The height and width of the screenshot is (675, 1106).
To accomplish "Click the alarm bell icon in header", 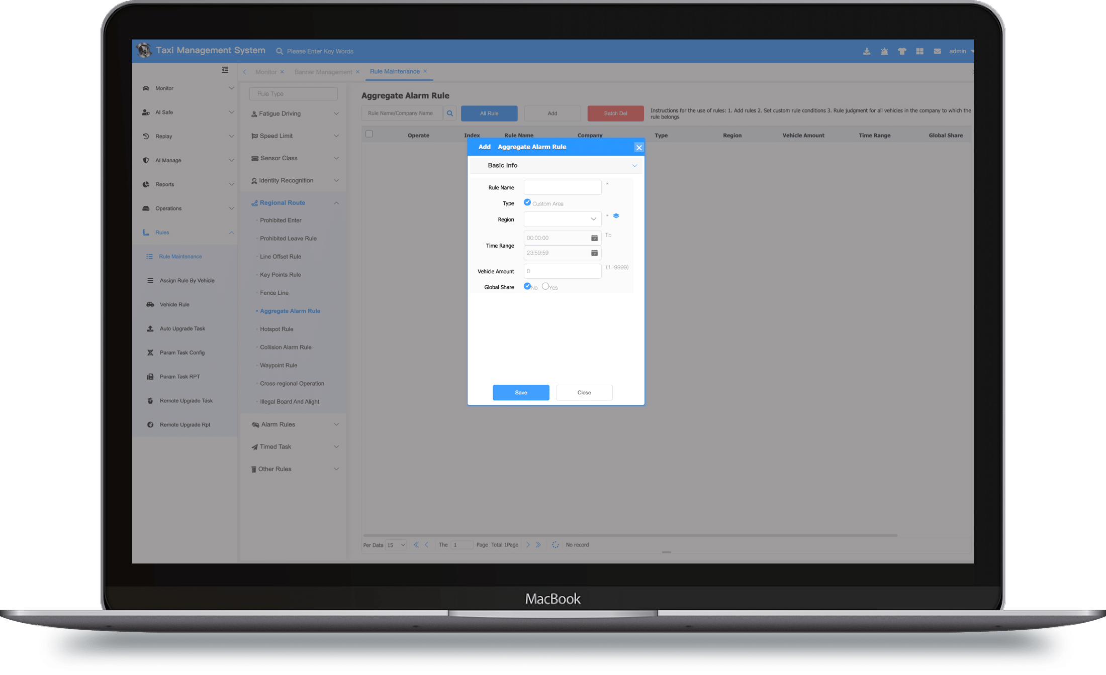I will click(884, 51).
